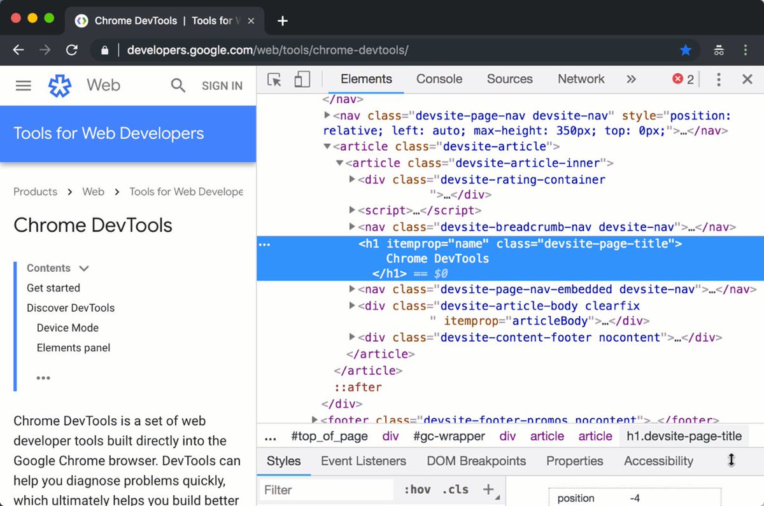
Task: Open the search icon on the Web site
Action: point(178,85)
